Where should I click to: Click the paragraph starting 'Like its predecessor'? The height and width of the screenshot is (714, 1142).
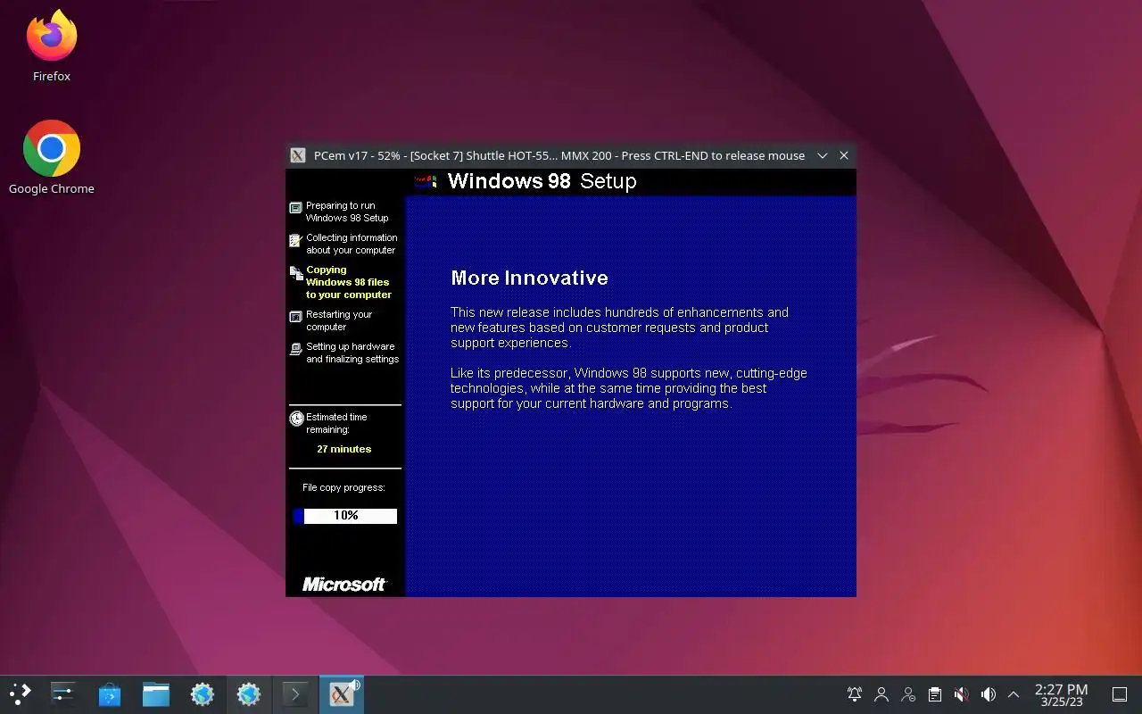point(628,388)
